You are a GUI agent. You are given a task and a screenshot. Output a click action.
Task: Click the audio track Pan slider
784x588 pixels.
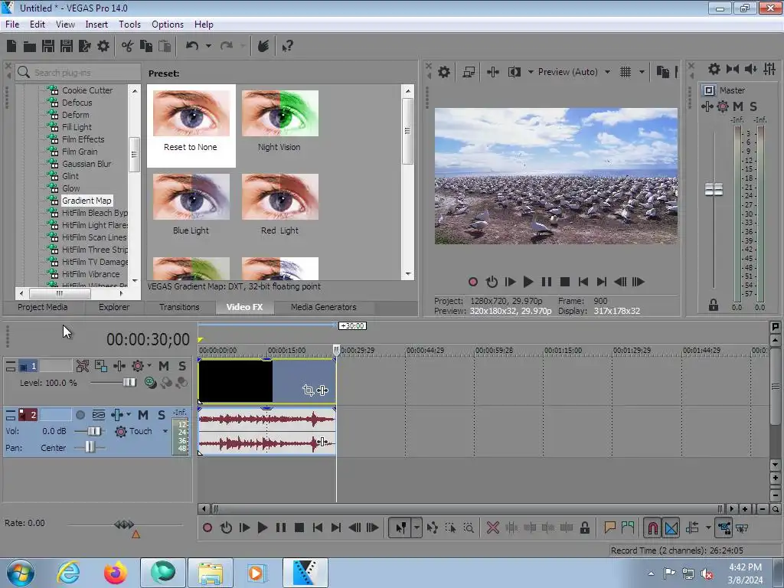[x=90, y=447]
